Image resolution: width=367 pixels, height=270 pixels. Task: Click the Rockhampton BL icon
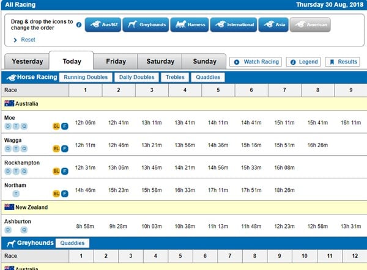[x=56, y=171]
